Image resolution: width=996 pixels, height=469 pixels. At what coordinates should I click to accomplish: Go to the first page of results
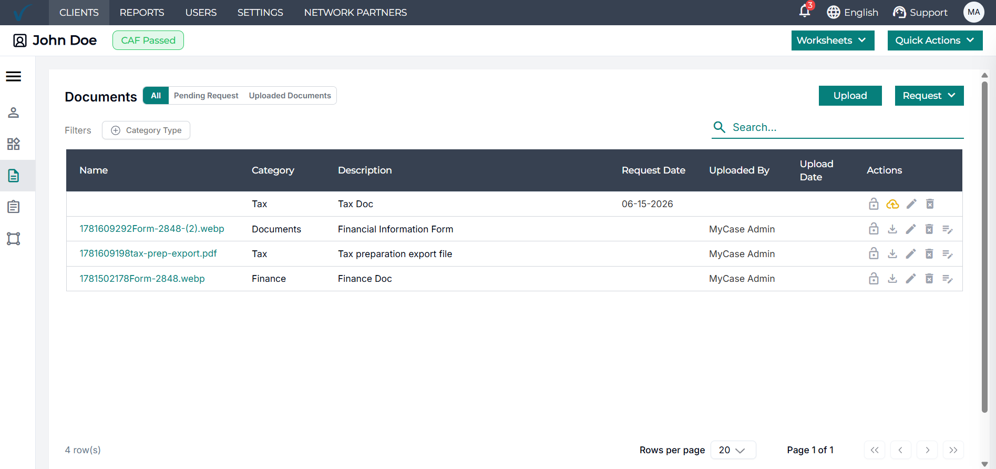(875, 450)
